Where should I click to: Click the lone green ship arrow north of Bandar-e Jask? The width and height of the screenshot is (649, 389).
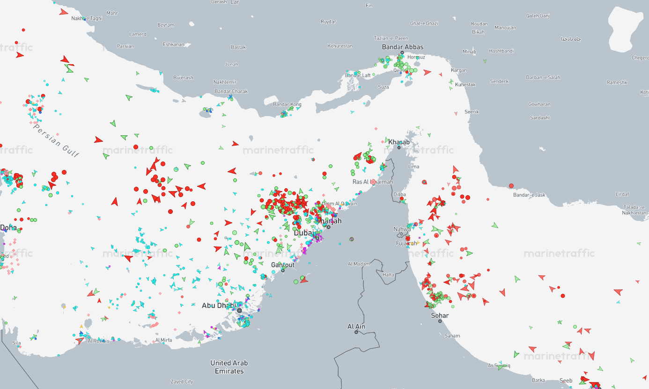(x=495, y=225)
